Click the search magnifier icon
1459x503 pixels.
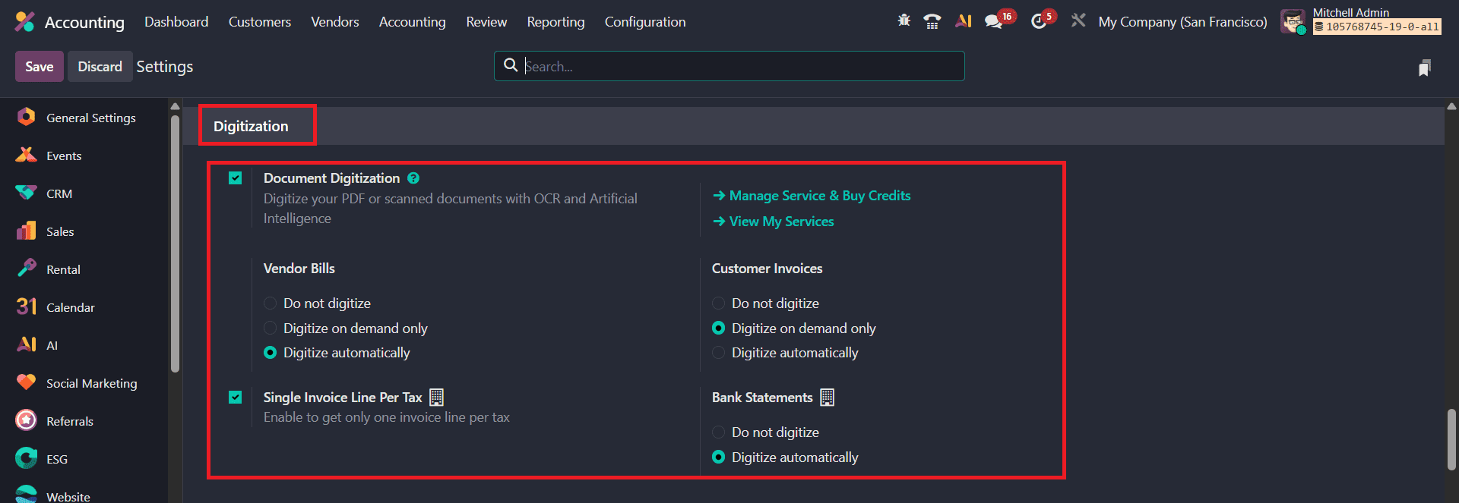click(511, 66)
